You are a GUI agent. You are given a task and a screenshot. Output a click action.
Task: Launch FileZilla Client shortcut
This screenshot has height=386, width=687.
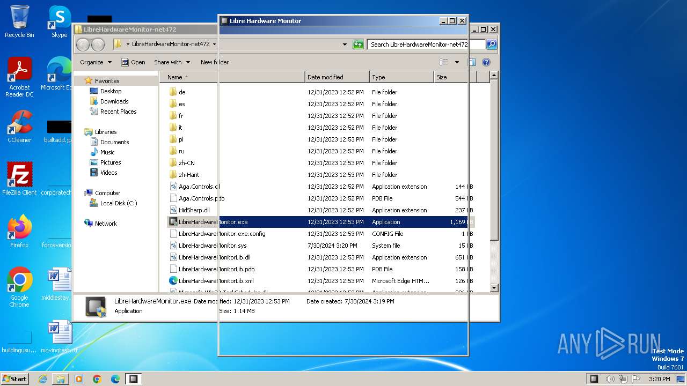[x=19, y=179]
